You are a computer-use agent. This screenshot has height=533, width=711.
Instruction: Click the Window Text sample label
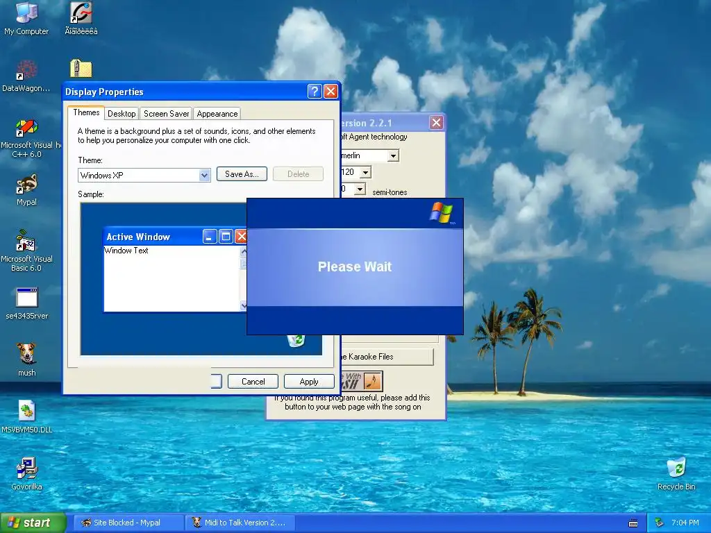click(126, 250)
